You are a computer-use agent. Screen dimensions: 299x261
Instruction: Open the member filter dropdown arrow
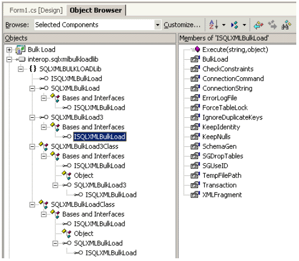244,25
